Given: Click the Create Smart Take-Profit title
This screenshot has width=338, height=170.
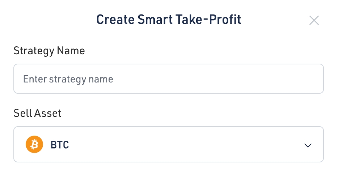Looking at the screenshot, I should click(x=169, y=20).
